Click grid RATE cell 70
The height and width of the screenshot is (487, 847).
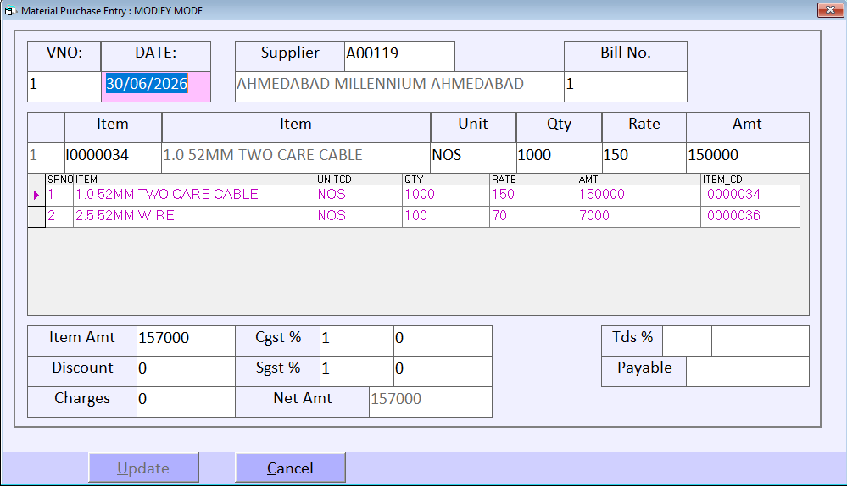(x=533, y=216)
